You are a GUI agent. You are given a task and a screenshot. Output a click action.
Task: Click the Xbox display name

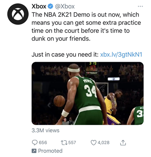(39, 6)
